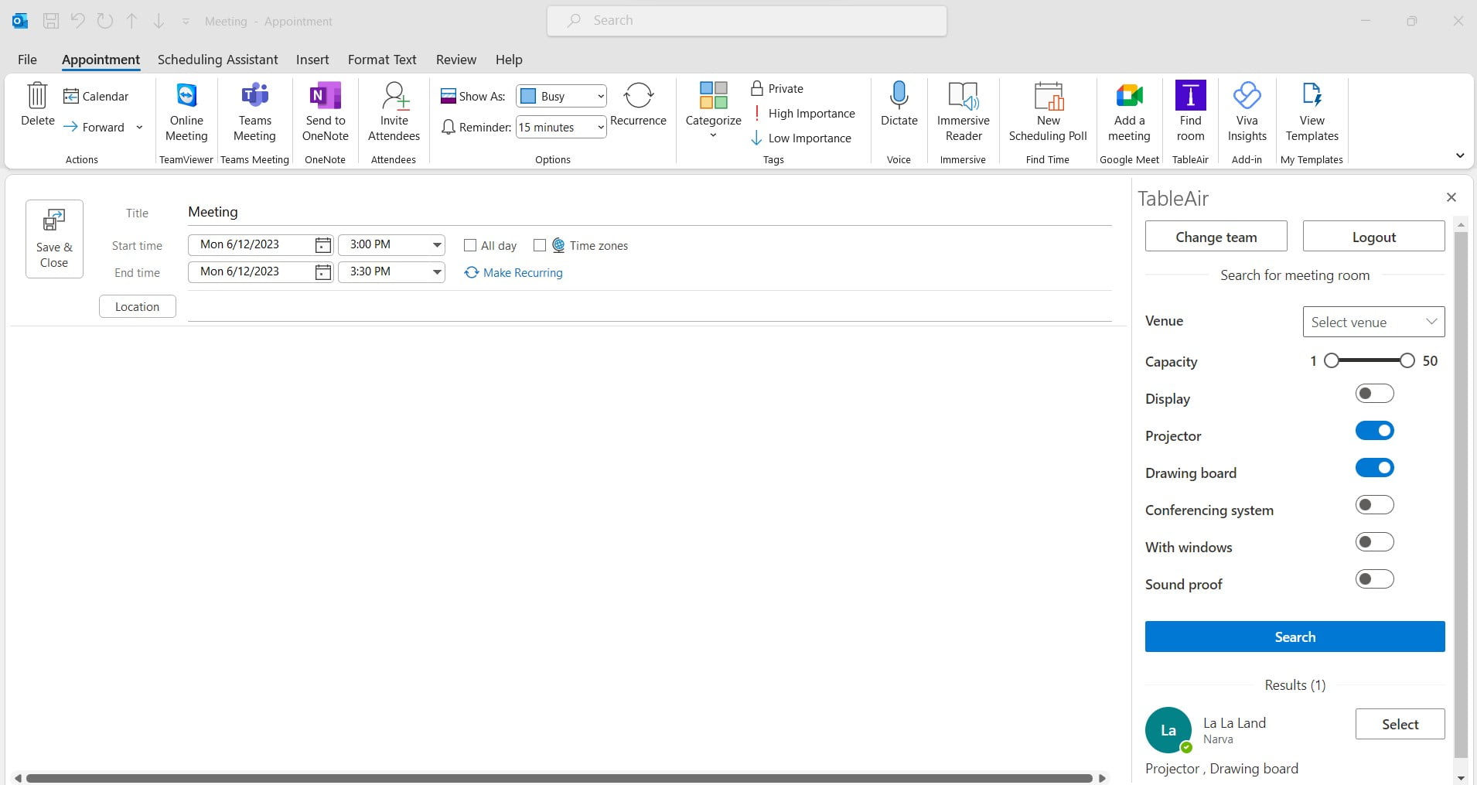Check the All day checkbox

[x=469, y=245]
